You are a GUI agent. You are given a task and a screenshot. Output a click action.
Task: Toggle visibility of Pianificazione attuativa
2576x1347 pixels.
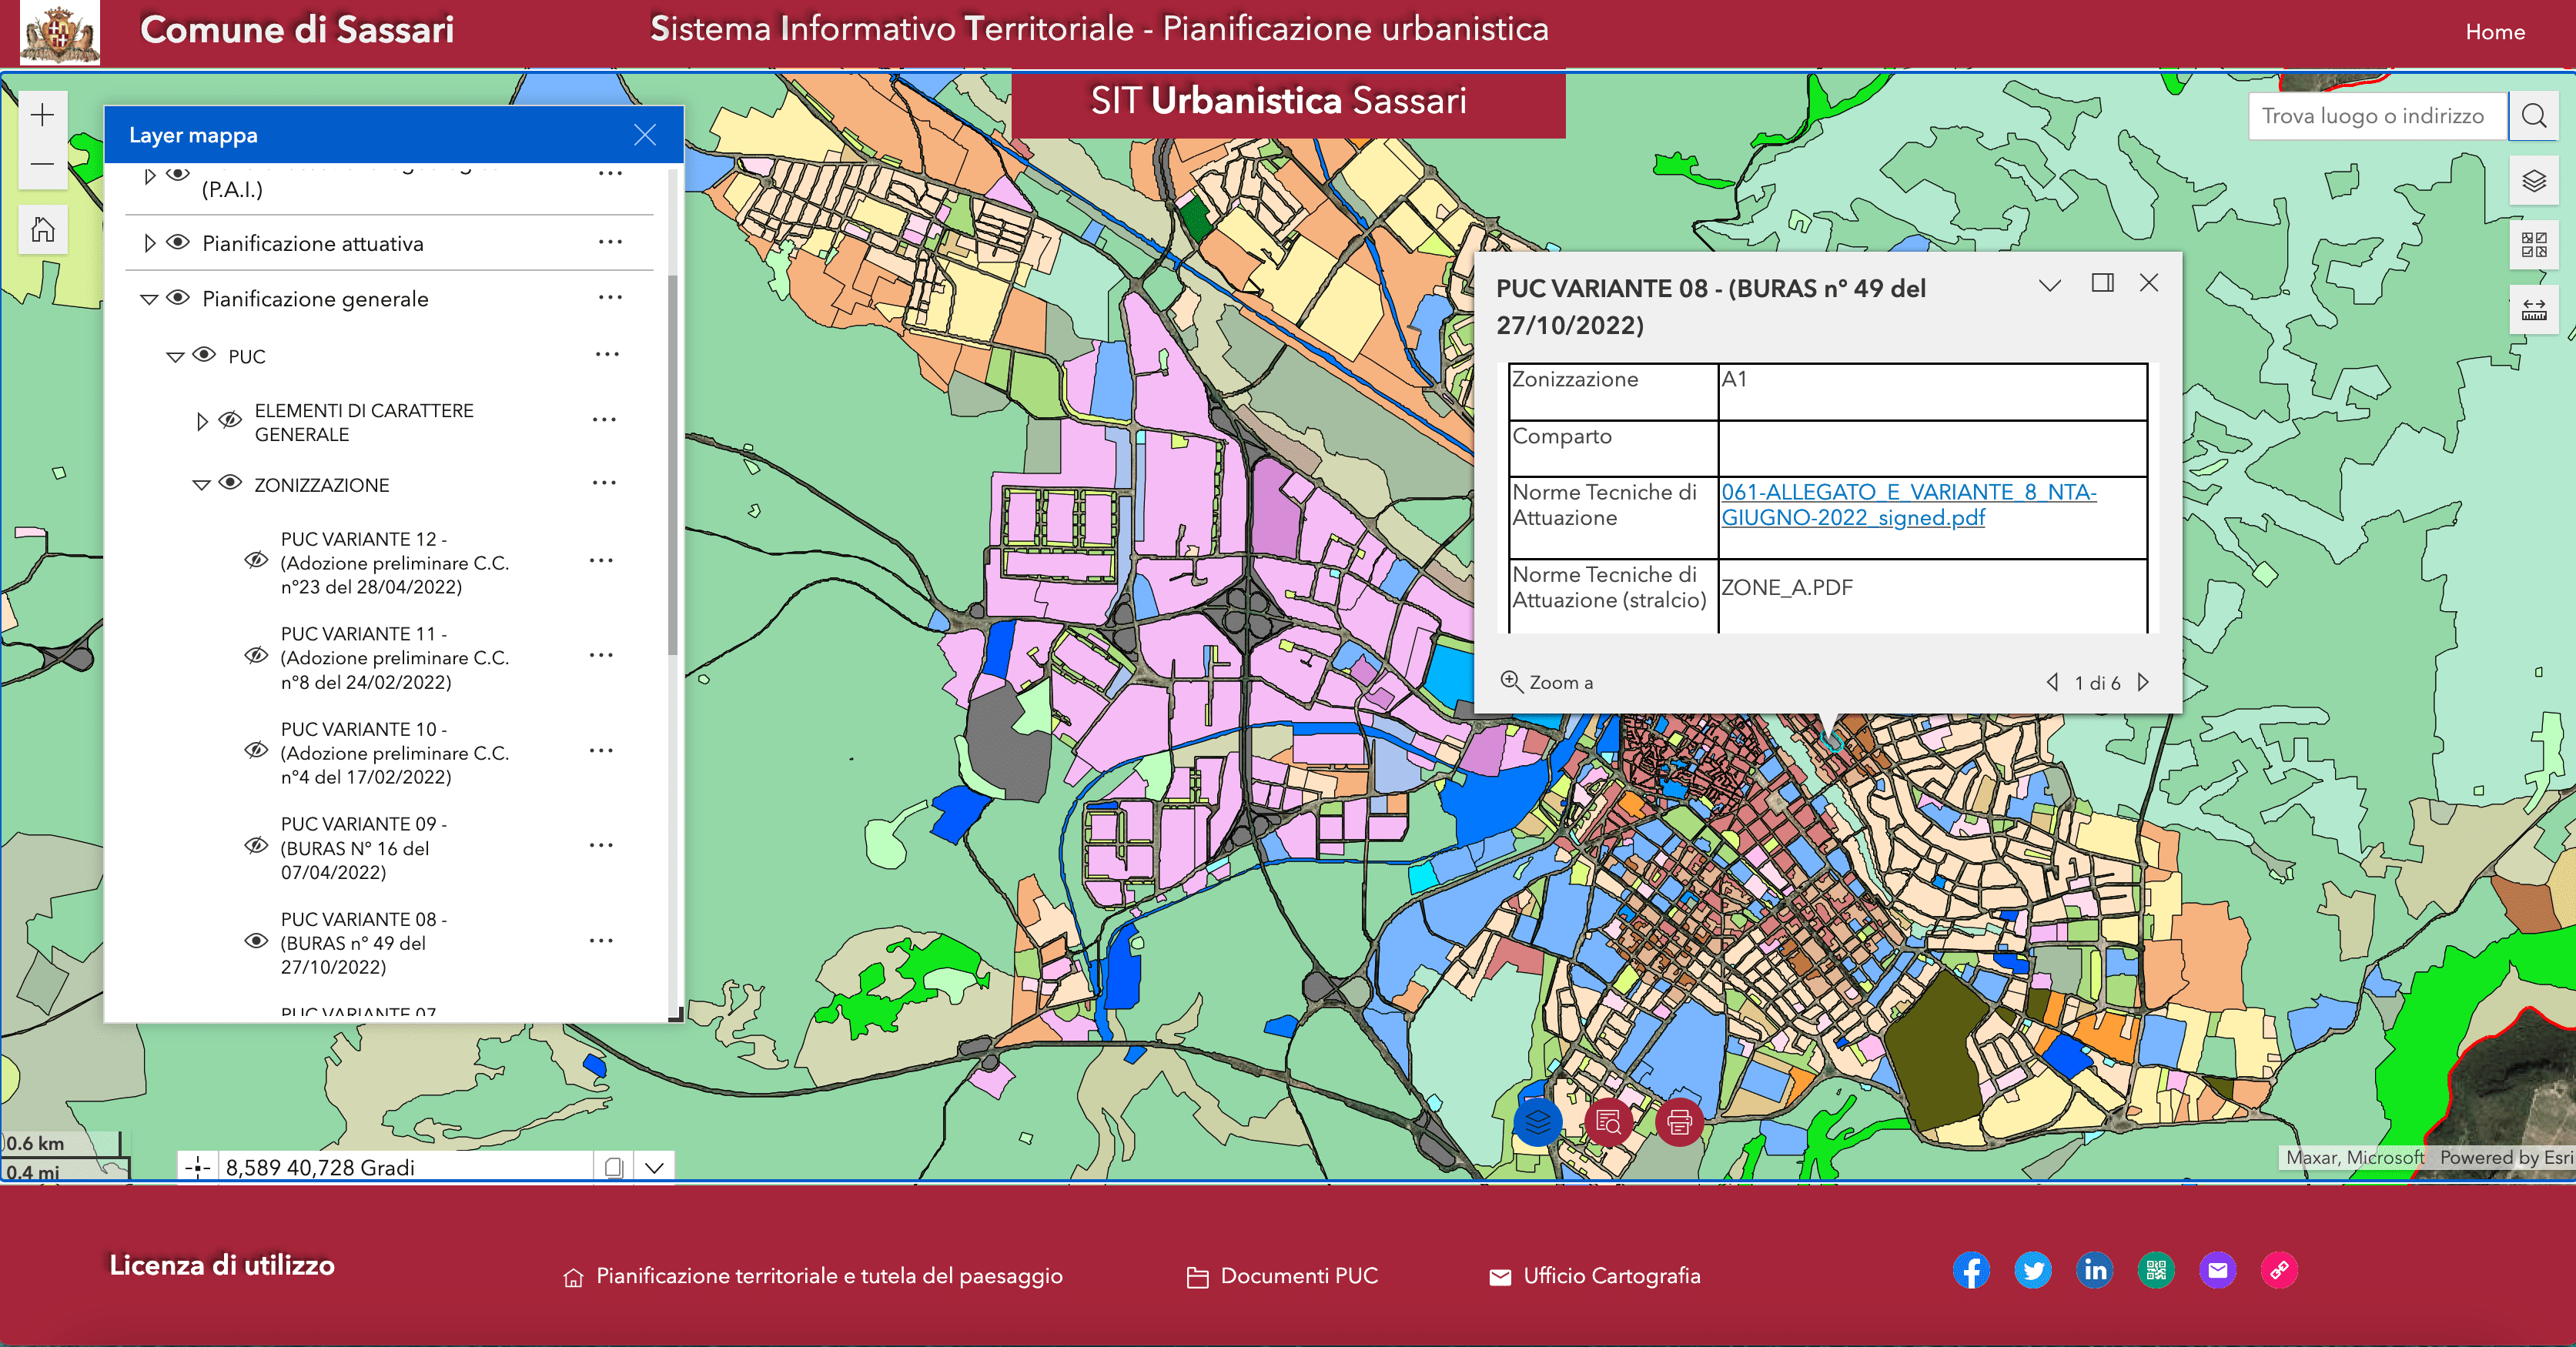(178, 243)
